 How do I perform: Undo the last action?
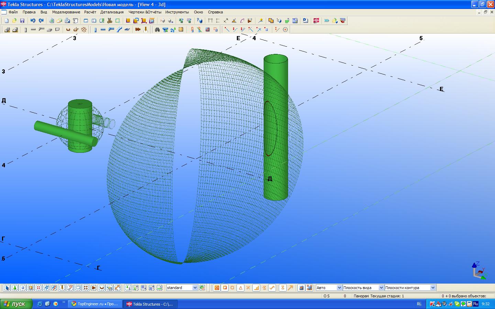click(x=33, y=21)
